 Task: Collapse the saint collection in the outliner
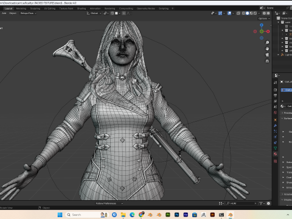click(279, 23)
